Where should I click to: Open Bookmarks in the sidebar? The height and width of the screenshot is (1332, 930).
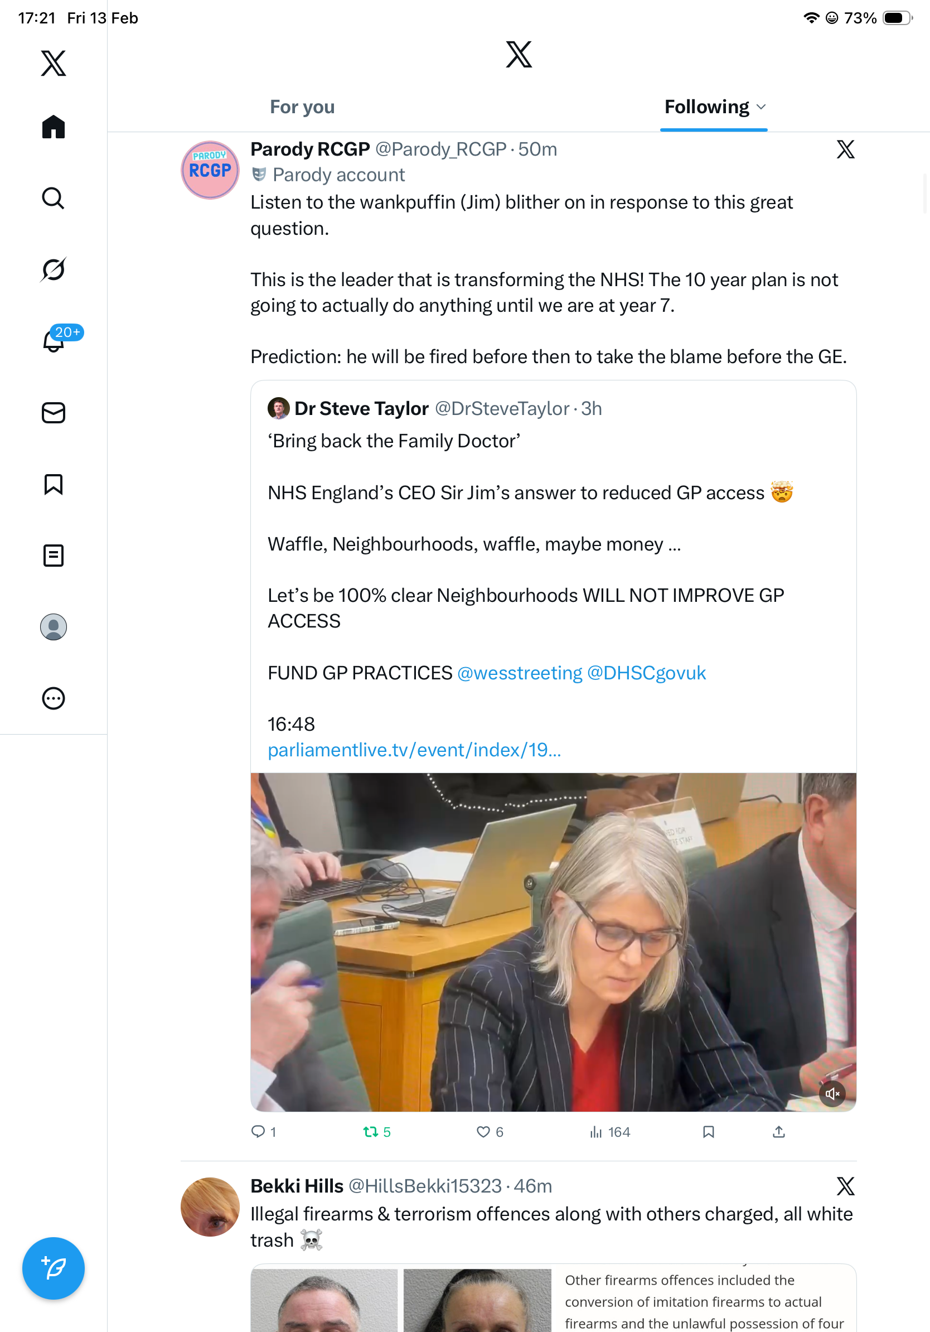coord(54,484)
